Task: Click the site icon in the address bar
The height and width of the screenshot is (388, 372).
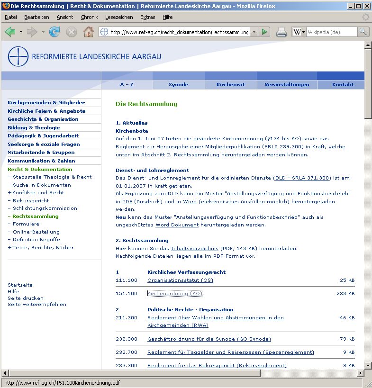Action: tap(104, 32)
